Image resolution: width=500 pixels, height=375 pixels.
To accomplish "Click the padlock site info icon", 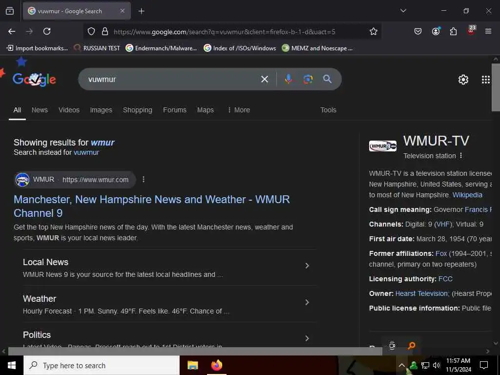I will [x=105, y=31].
